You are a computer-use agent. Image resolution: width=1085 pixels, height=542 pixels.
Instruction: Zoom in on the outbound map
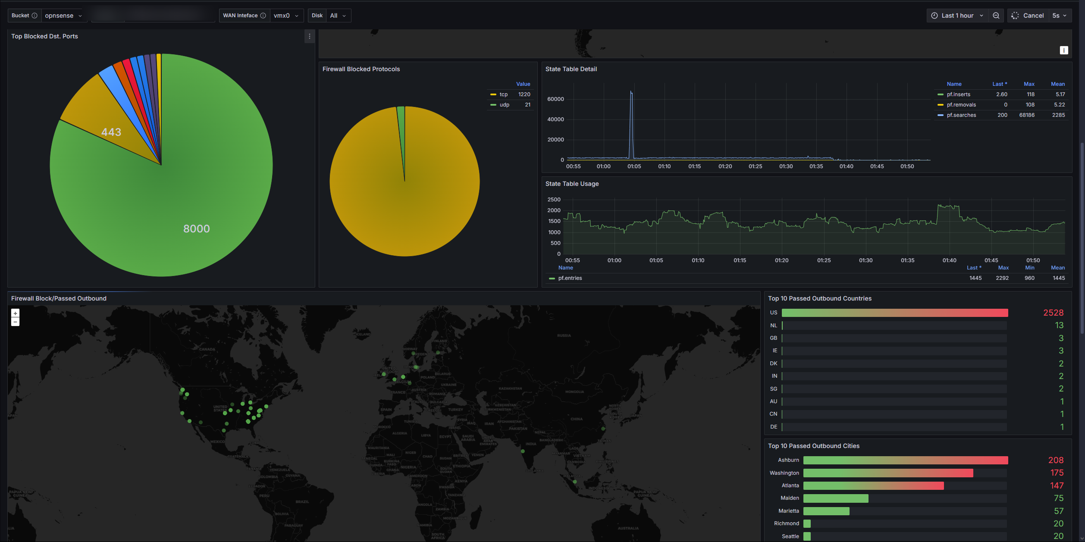[15, 313]
